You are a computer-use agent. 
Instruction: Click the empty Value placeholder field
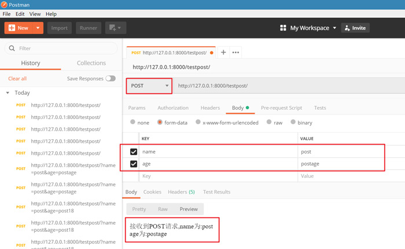[x=351, y=176]
